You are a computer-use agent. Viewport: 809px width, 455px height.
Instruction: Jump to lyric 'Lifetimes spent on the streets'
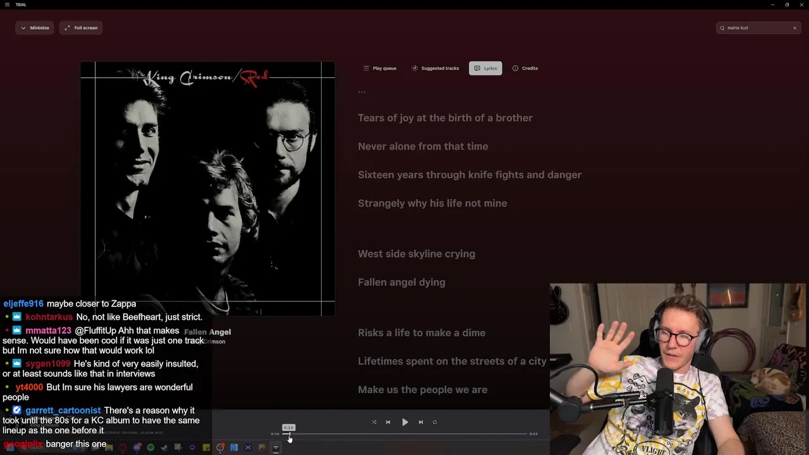[x=452, y=361]
